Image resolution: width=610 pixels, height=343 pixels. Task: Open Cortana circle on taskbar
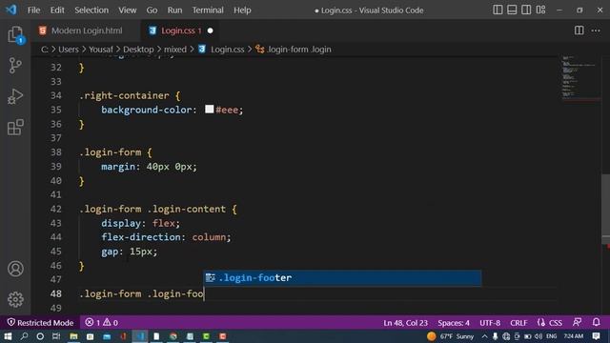click(x=40, y=336)
